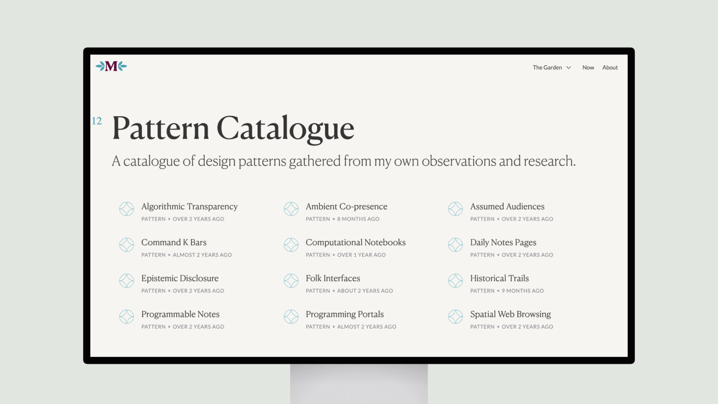This screenshot has width=718, height=404.
Task: Open the Spatial Web Browsing pattern
Action: (x=510, y=314)
